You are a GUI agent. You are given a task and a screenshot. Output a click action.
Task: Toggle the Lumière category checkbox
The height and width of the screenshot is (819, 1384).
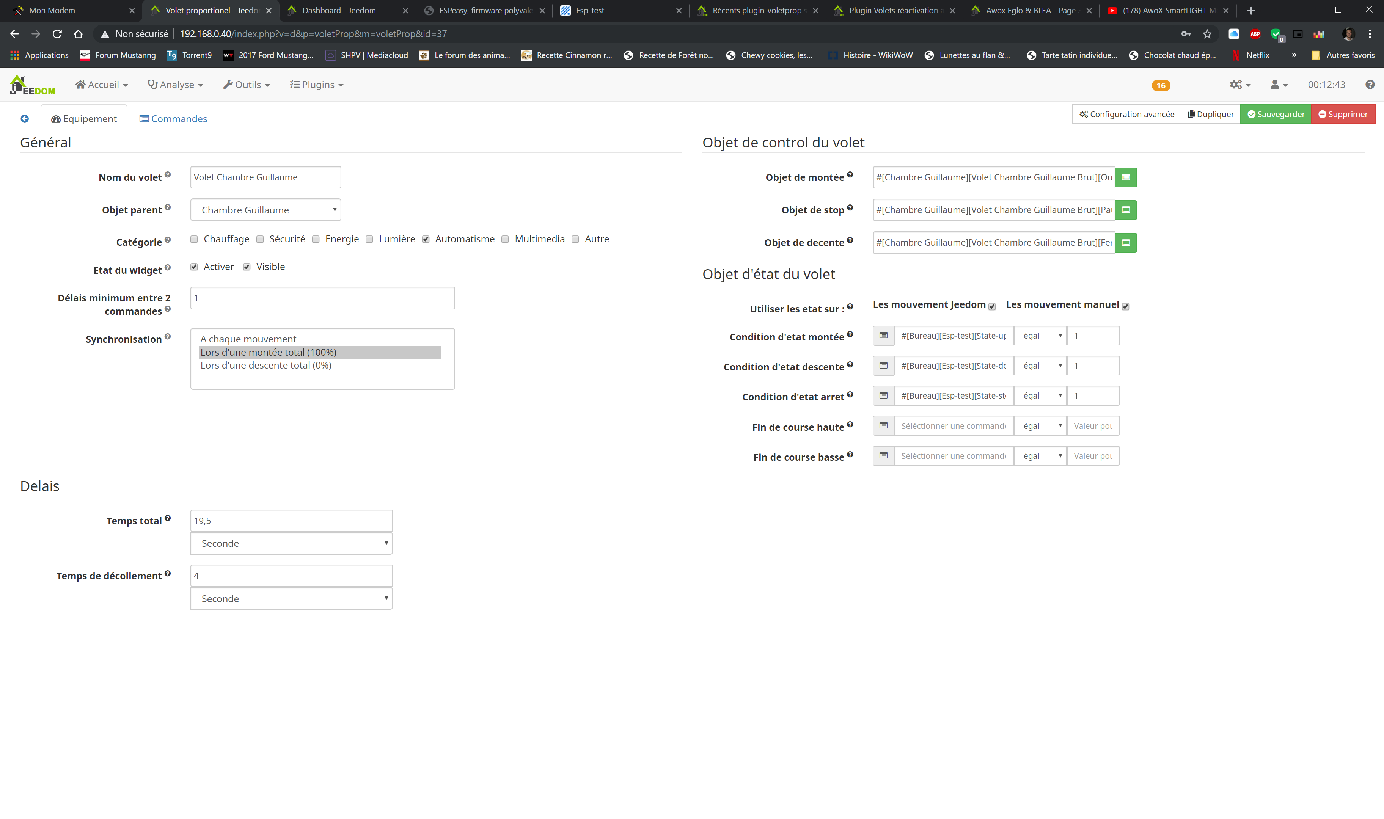pyautogui.click(x=369, y=239)
